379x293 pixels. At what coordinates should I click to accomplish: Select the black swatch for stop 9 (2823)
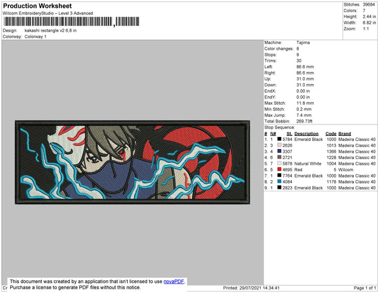click(x=279, y=188)
